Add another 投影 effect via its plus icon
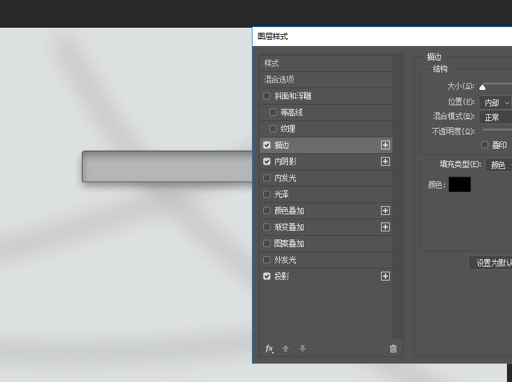The height and width of the screenshot is (382, 512). pos(385,276)
